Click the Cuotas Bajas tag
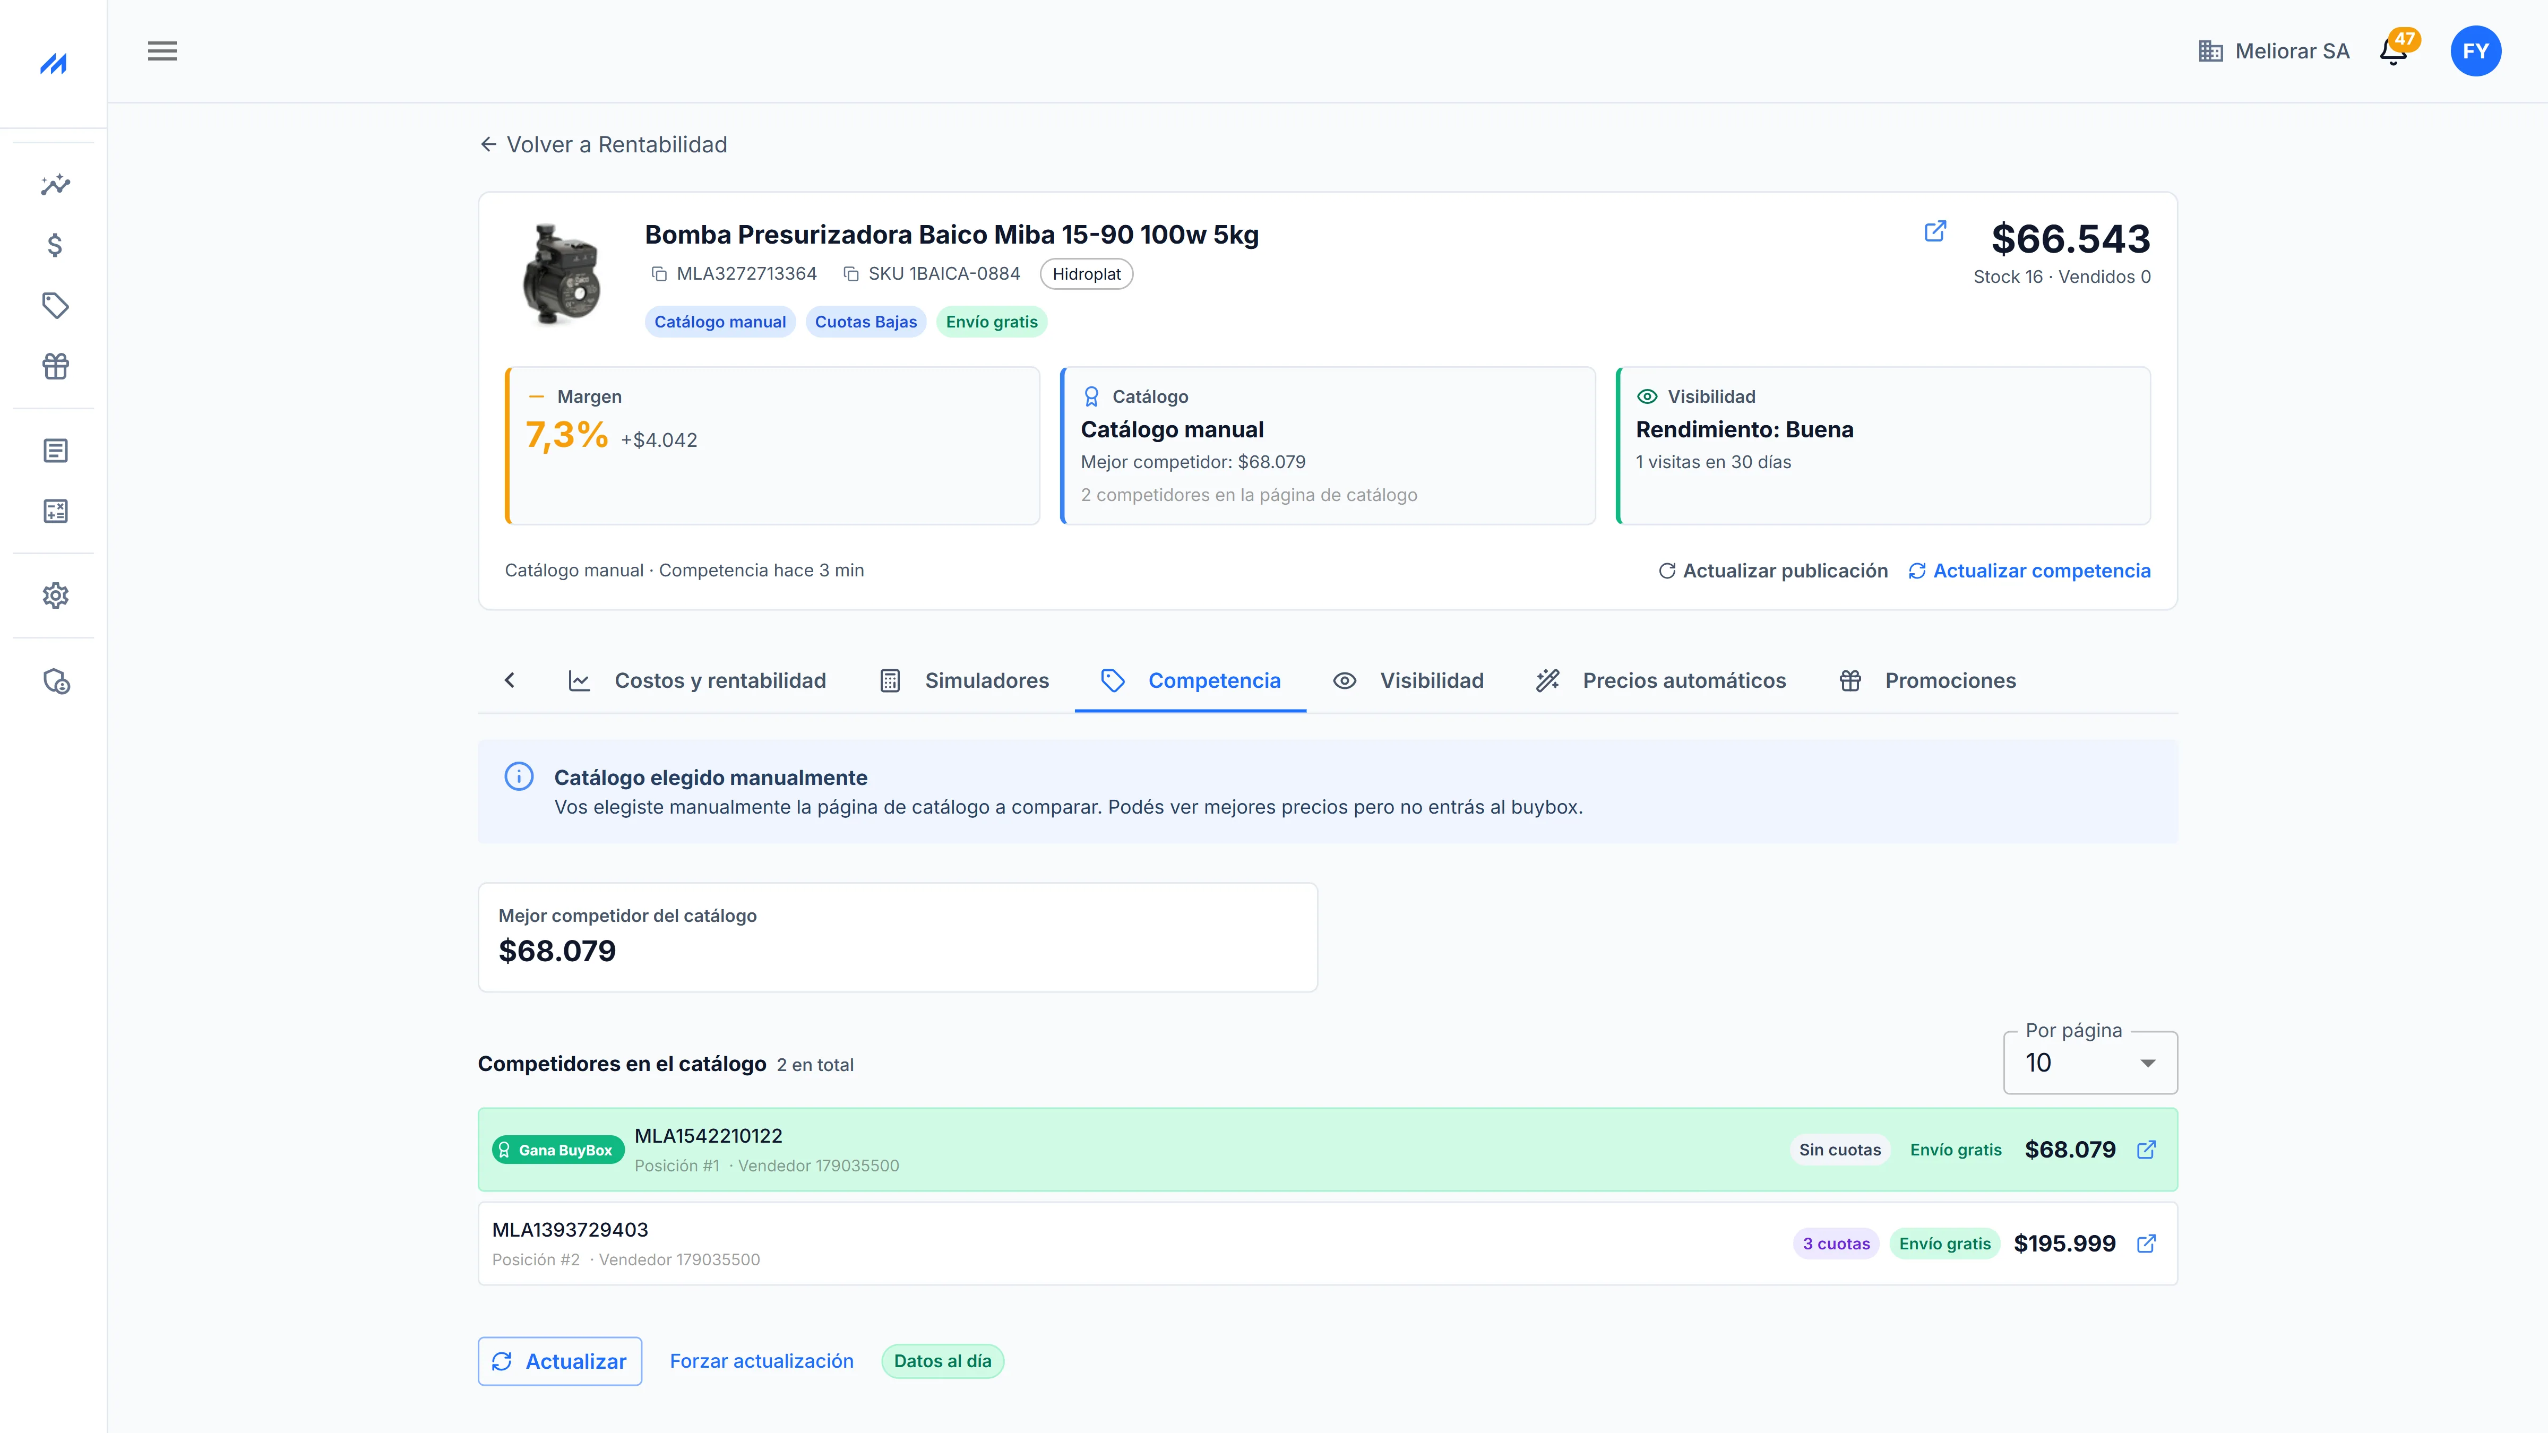The image size is (2548, 1433). (x=865, y=322)
